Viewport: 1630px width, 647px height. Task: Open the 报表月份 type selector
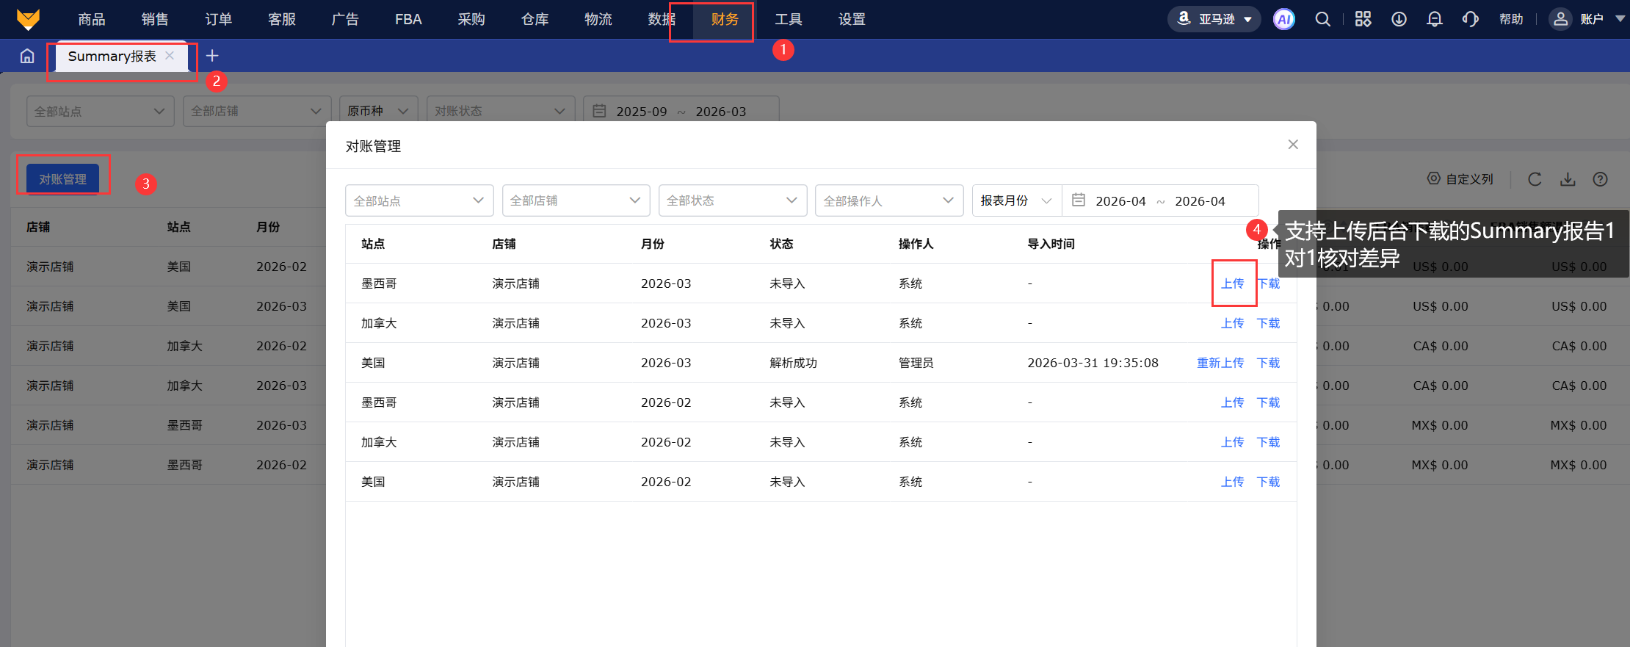click(1016, 200)
